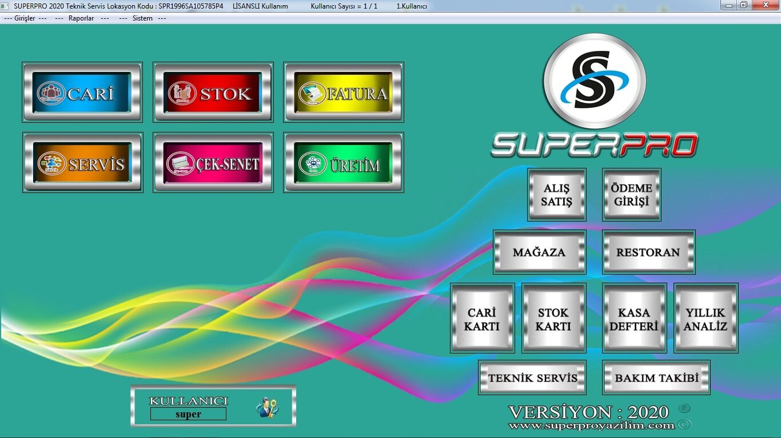Click the user key icon beside KULLANICI
This screenshot has height=438, width=781.
(x=266, y=407)
